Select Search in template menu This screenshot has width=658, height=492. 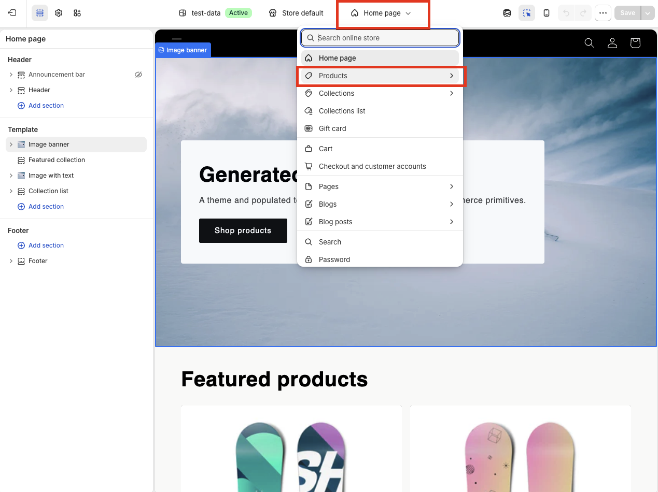tap(380, 242)
